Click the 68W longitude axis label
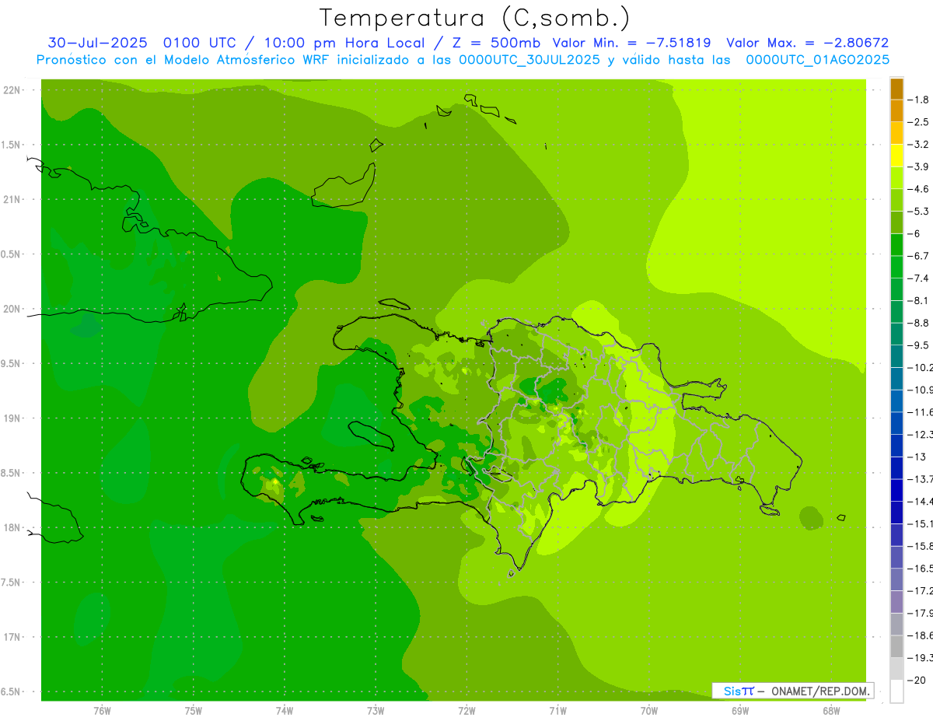This screenshot has height=721, width=933. [830, 710]
